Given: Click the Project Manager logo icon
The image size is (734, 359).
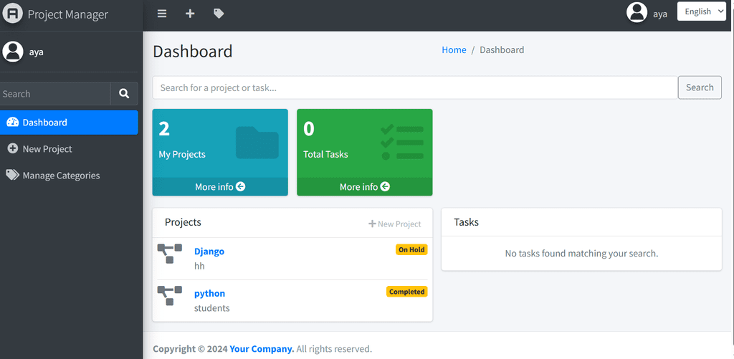Looking at the screenshot, I should 13,14.
